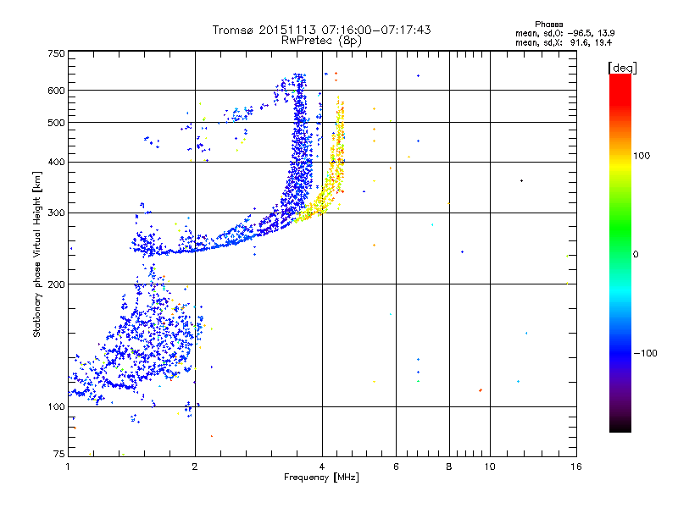The width and height of the screenshot is (678, 508).
Task: Click the x-axis '1' tick label
Action: click(68, 467)
